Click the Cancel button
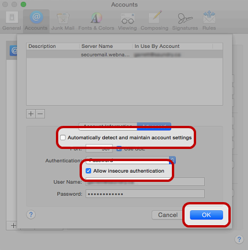Viewport: 248px width, 250px height. 168,215
